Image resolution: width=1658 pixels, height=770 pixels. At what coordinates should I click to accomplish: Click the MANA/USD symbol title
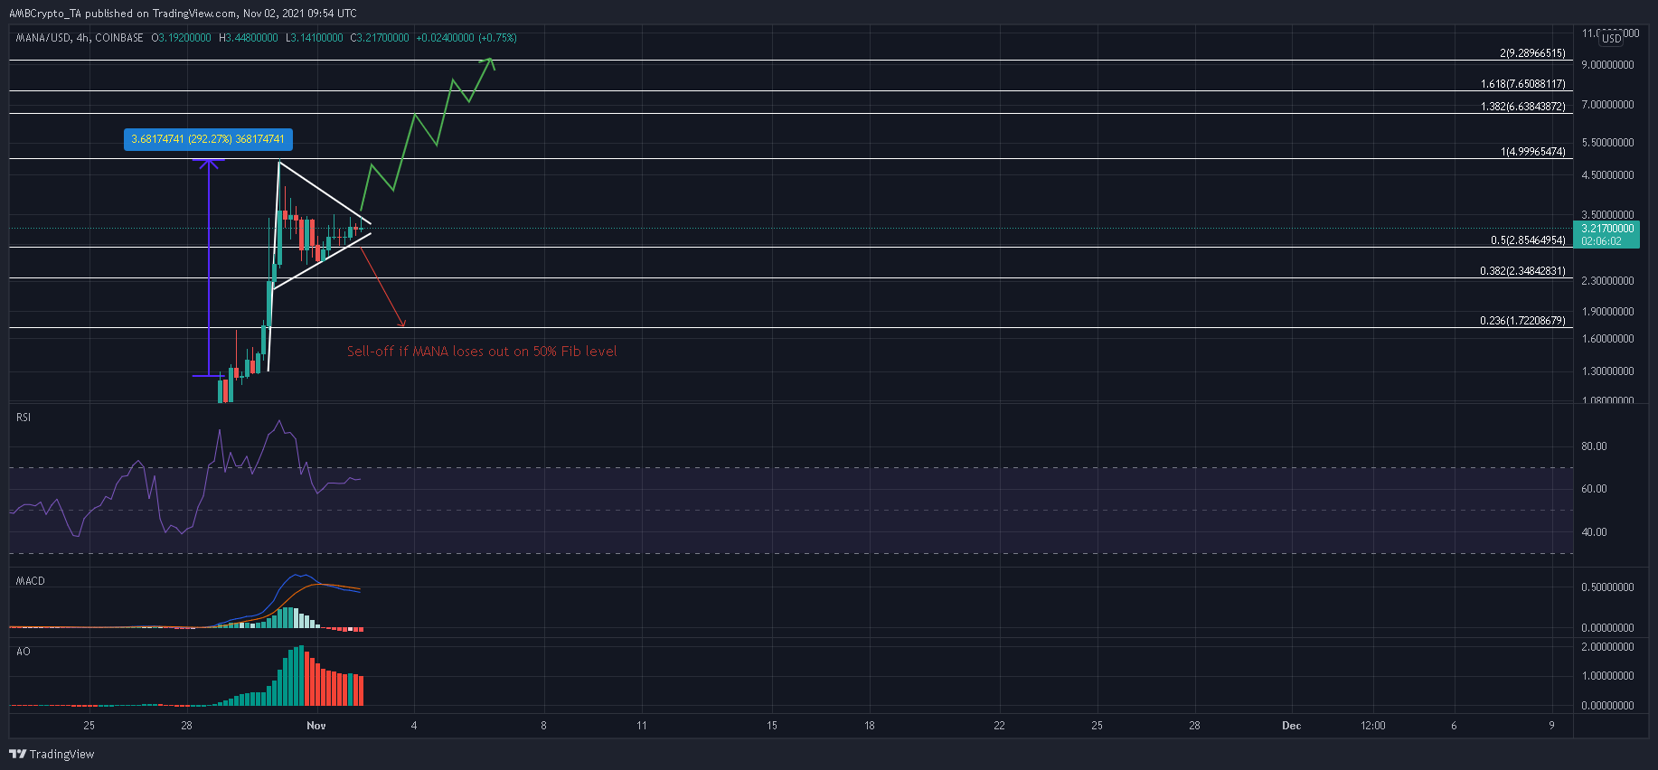[43, 38]
